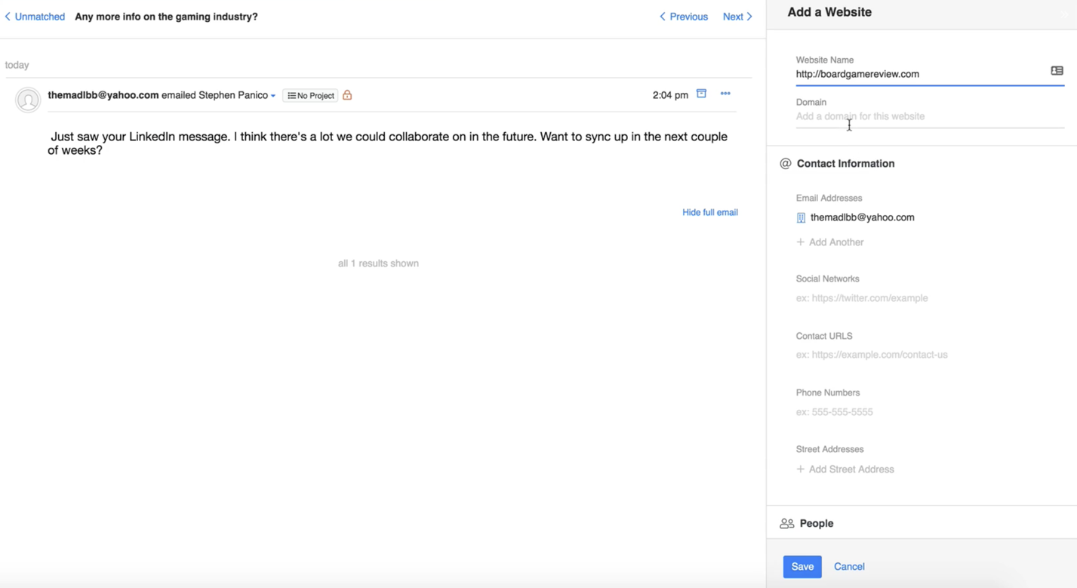
Task: Click the sender avatar icon
Action: point(28,100)
